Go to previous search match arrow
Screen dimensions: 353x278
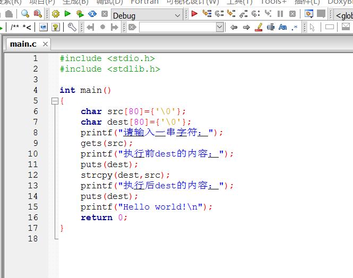pyautogui.click(x=234, y=28)
